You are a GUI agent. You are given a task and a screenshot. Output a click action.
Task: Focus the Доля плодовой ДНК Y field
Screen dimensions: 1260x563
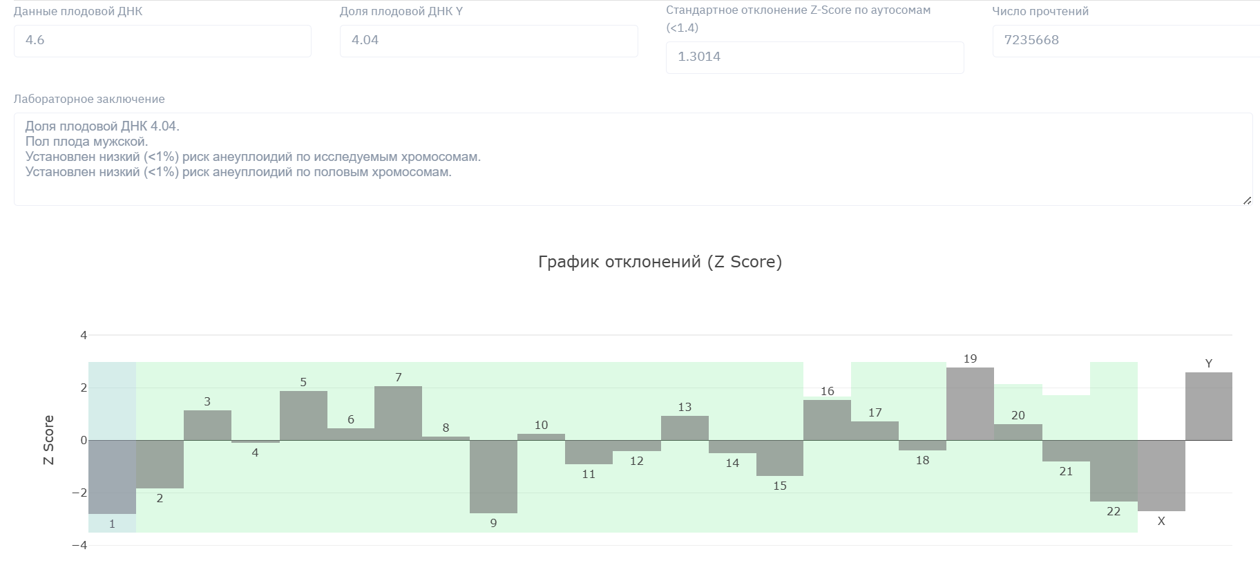[488, 41]
